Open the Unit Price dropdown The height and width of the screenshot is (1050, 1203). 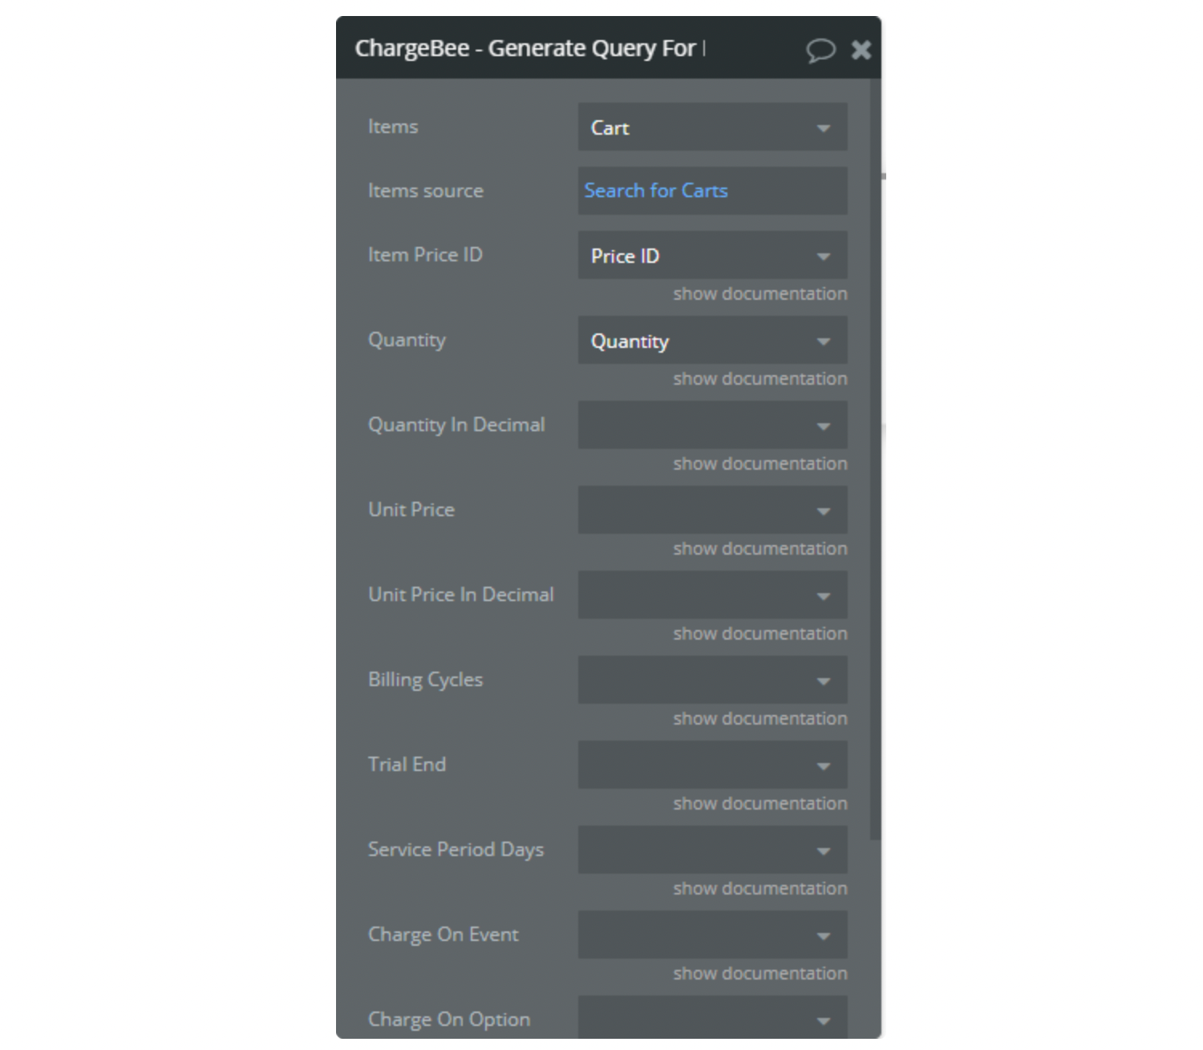(x=712, y=510)
